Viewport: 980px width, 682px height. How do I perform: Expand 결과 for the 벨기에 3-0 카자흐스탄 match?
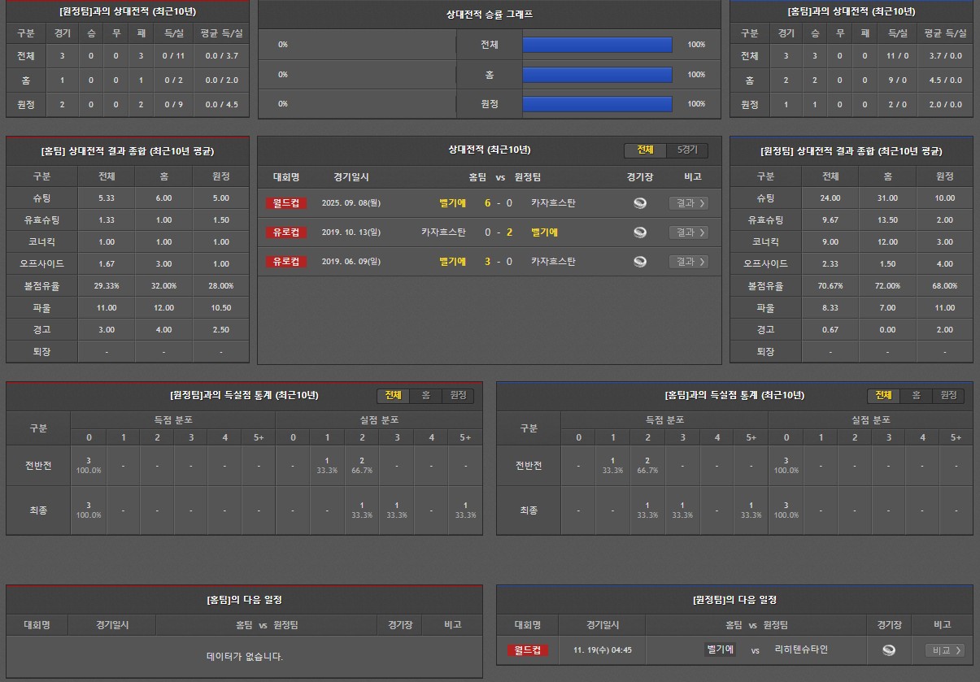[x=688, y=262]
